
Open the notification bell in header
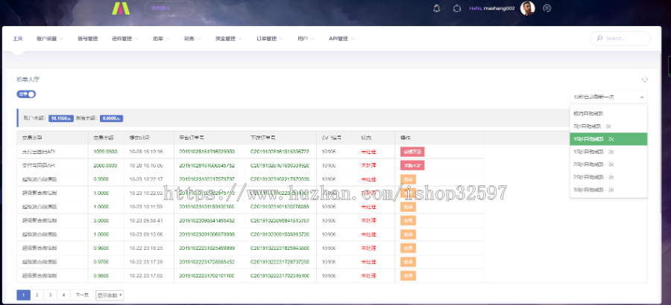(x=436, y=8)
